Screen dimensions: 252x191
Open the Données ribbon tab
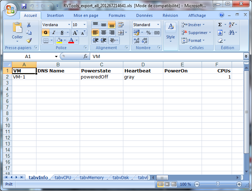144,15
